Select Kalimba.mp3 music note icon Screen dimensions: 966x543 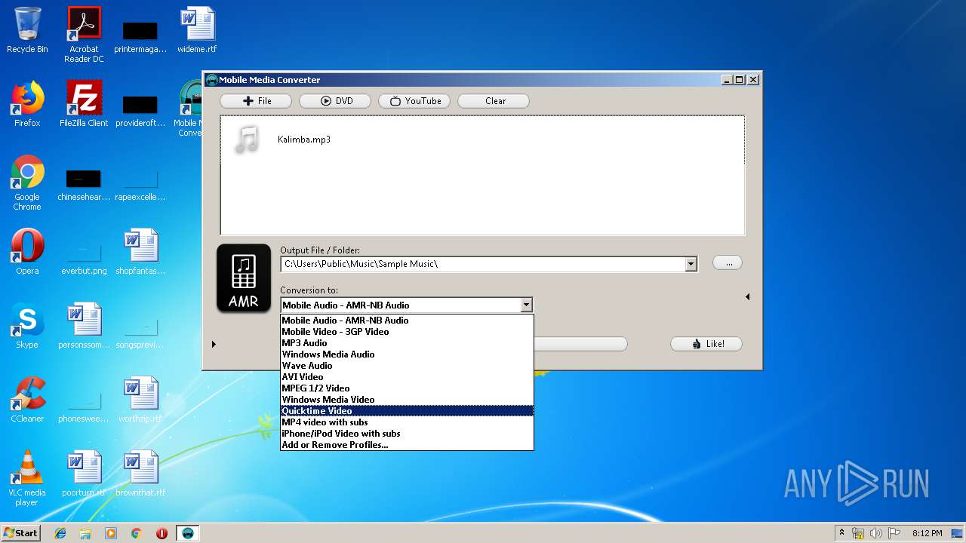[247, 140]
